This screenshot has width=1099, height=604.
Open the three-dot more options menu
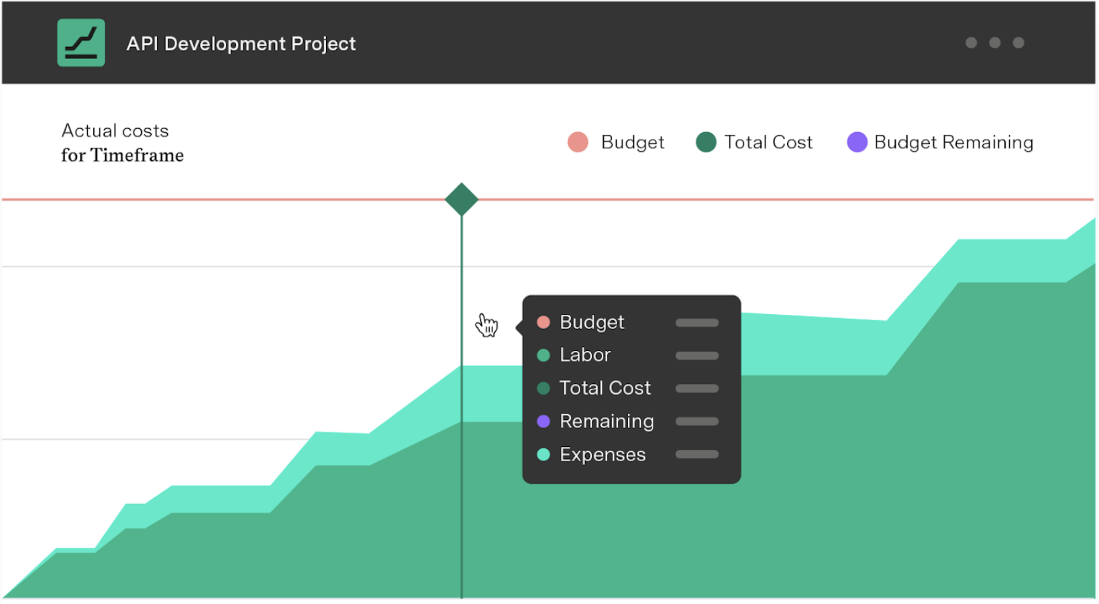tap(994, 43)
